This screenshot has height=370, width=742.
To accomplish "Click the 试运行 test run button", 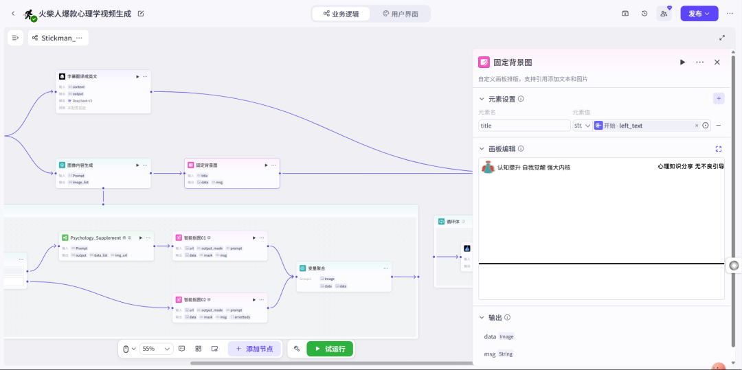I will (330, 349).
